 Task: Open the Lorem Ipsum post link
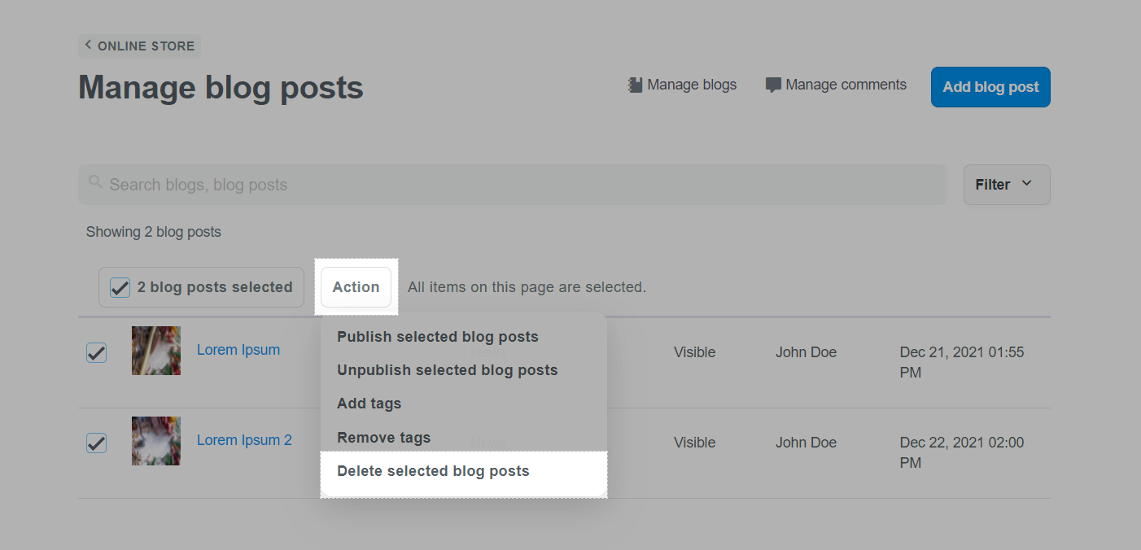[x=238, y=350]
